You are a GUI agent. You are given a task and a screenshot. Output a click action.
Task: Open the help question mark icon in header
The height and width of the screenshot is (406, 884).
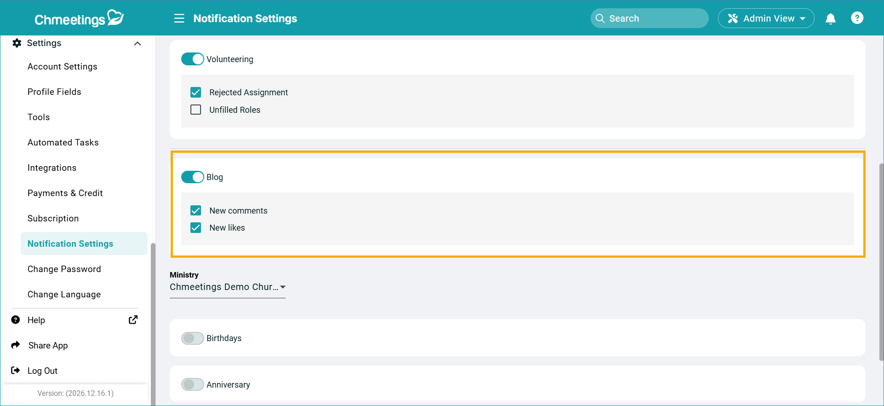pyautogui.click(x=857, y=18)
